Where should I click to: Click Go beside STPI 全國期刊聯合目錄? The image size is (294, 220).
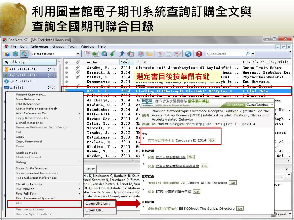click(x=196, y=192)
